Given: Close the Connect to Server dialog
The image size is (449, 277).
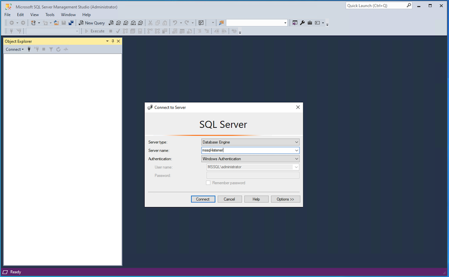Looking at the screenshot, I should tap(298, 107).
